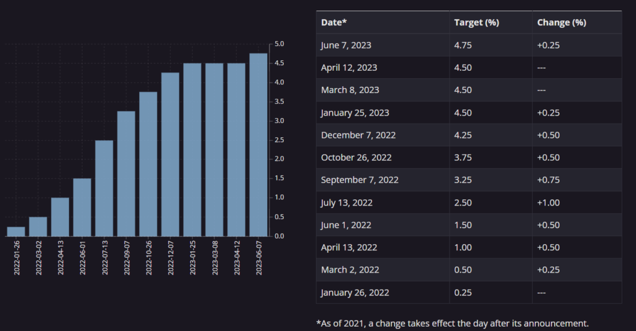Click the Target (%) column header

tap(476, 22)
